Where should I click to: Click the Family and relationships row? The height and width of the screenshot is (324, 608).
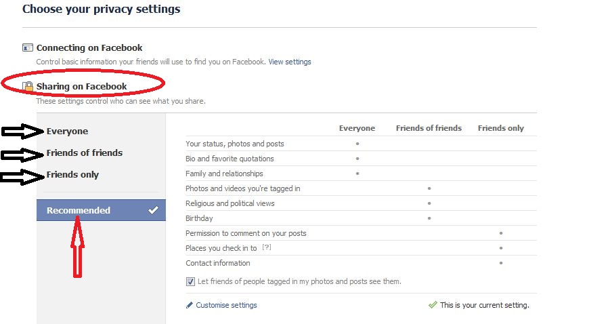point(361,174)
